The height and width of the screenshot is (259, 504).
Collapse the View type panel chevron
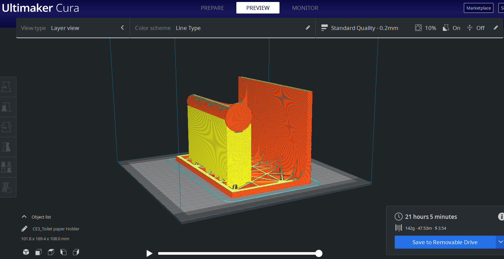pyautogui.click(x=122, y=28)
